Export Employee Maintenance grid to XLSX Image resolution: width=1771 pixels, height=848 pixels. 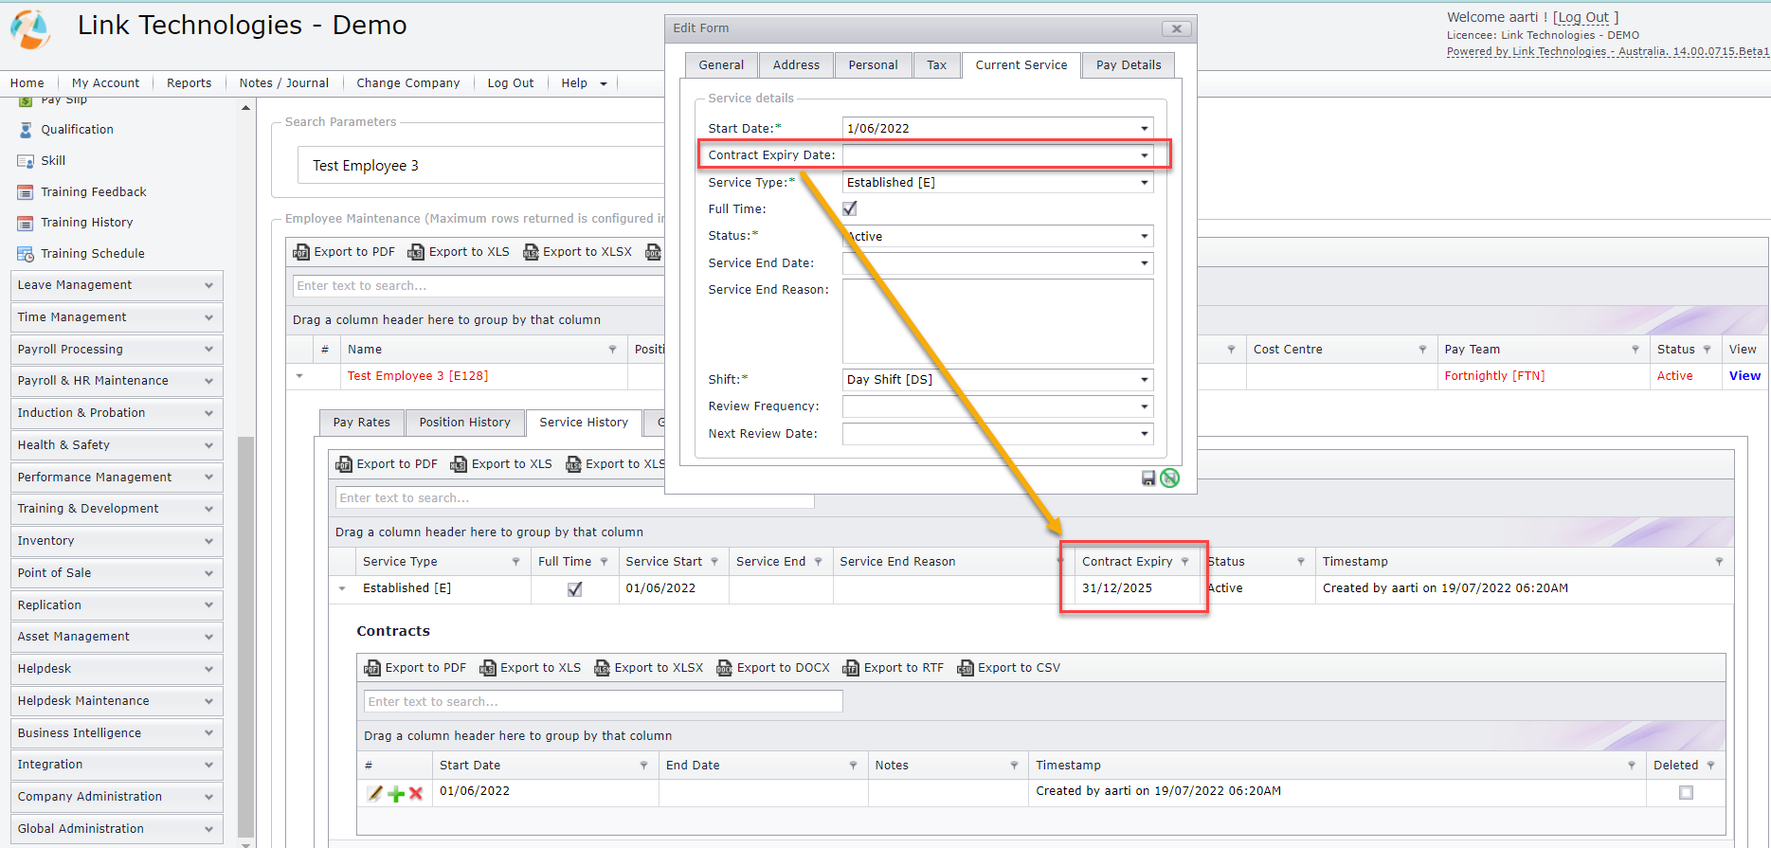(577, 252)
